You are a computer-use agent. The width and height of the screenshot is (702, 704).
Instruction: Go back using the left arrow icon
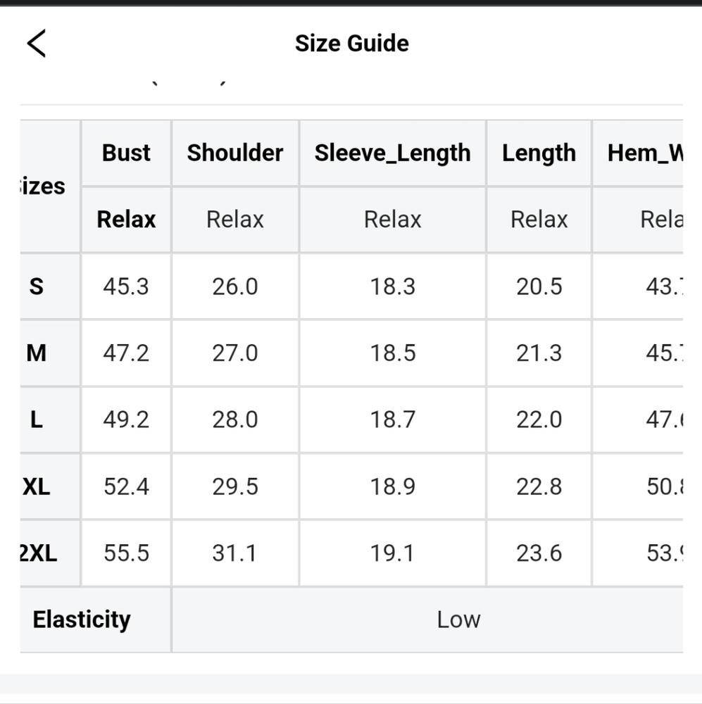tap(37, 44)
